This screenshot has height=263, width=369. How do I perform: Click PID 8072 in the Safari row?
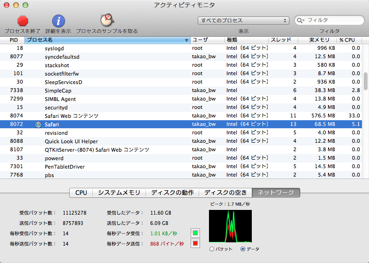[16, 124]
